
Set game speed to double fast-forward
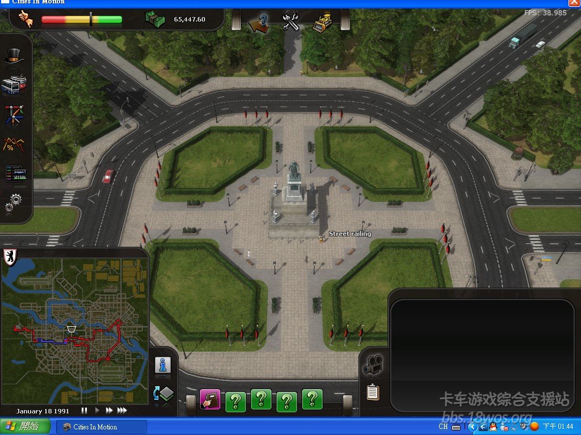point(109,410)
